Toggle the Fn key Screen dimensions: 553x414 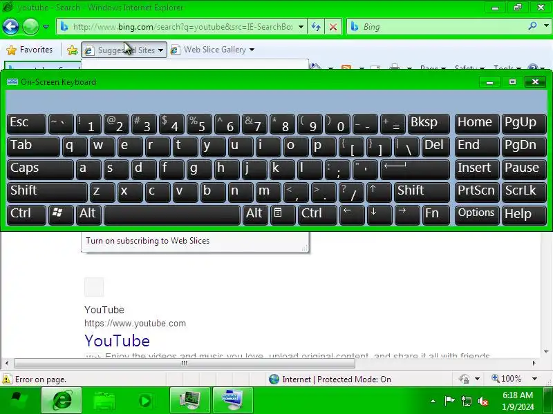[x=435, y=215]
